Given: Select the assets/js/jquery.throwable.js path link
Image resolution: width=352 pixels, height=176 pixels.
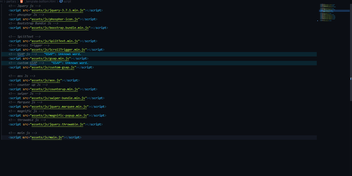Looking at the screenshot, I should coord(57,124).
